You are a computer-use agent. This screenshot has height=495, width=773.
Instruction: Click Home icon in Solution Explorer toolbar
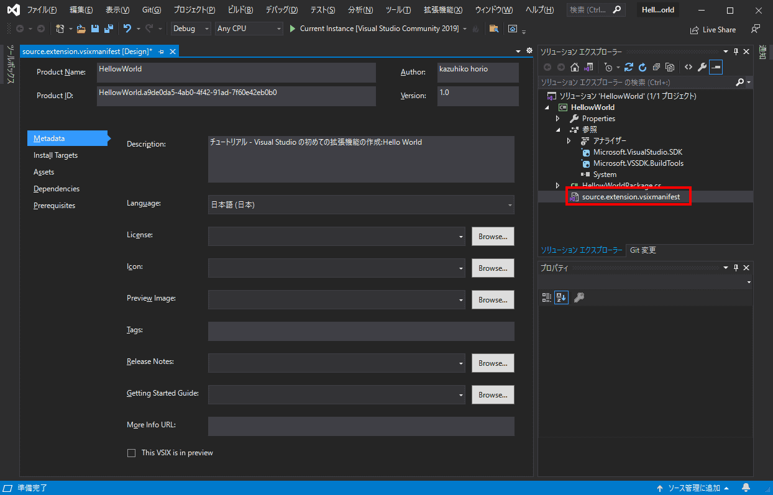coord(575,67)
